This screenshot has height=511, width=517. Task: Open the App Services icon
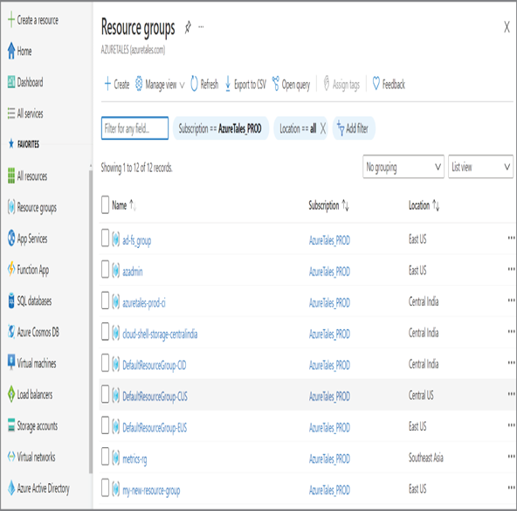click(11, 238)
